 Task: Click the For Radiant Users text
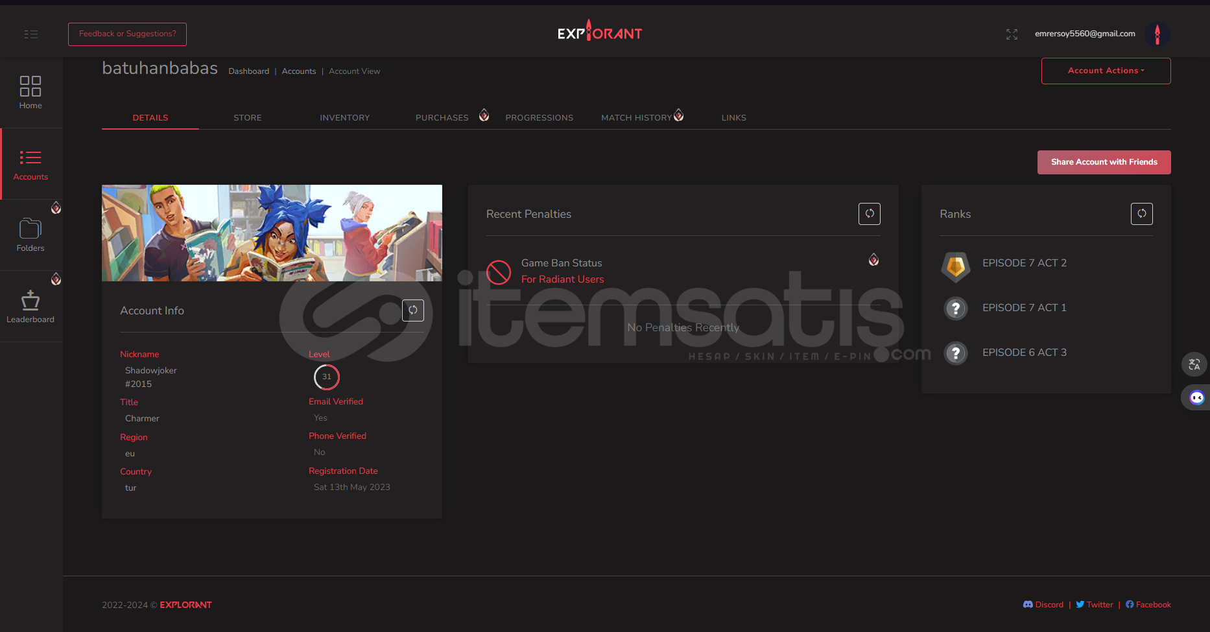point(563,279)
